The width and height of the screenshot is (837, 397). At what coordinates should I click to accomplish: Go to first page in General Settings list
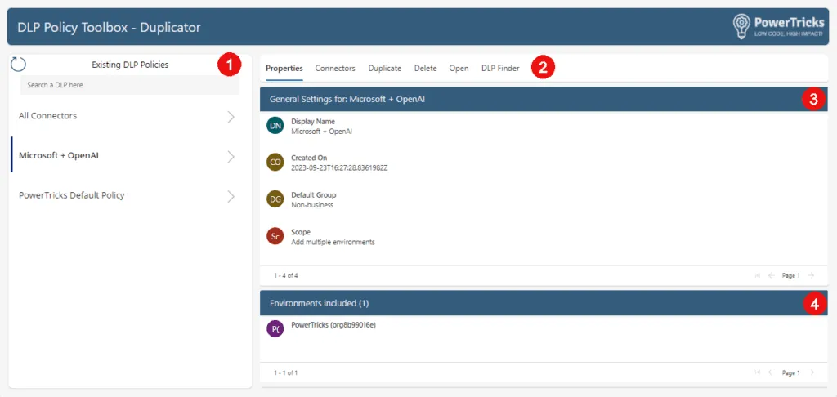(757, 275)
